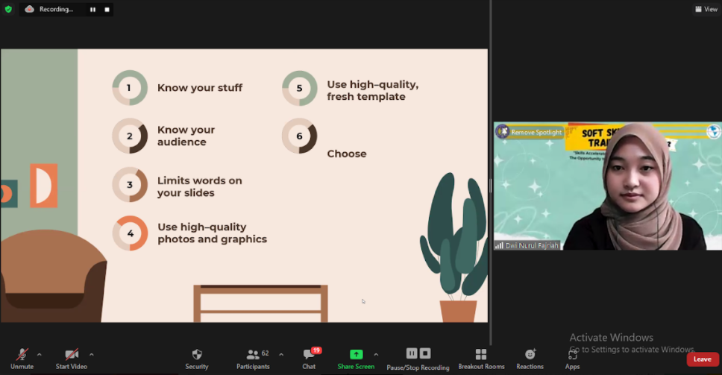Expand share options arrow beside Share Screen

pos(376,354)
